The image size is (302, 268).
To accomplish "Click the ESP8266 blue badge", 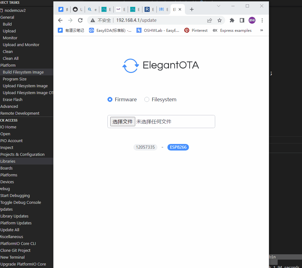I will (178, 147).
